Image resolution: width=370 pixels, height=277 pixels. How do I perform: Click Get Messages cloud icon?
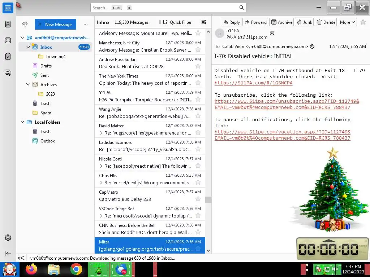click(x=25, y=24)
